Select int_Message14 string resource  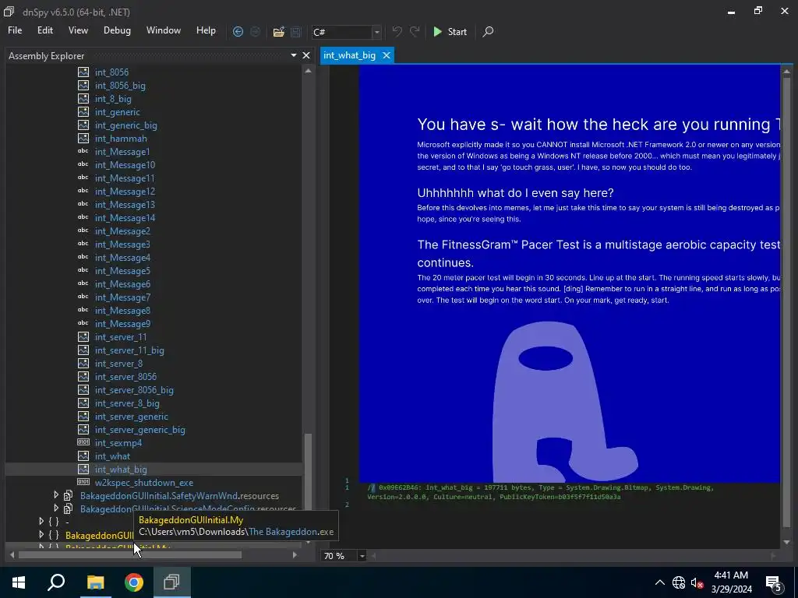pyautogui.click(x=125, y=218)
